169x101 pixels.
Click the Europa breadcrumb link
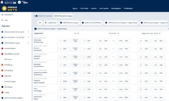click(49, 16)
